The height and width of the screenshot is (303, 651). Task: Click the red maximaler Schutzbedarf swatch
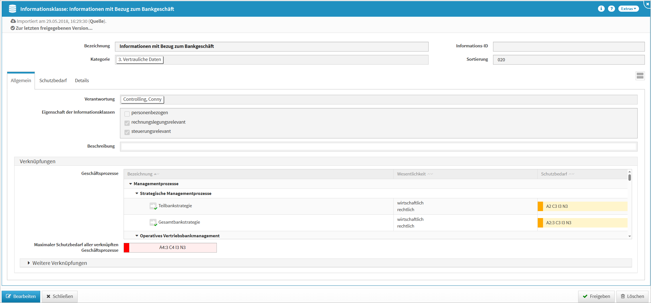126,248
